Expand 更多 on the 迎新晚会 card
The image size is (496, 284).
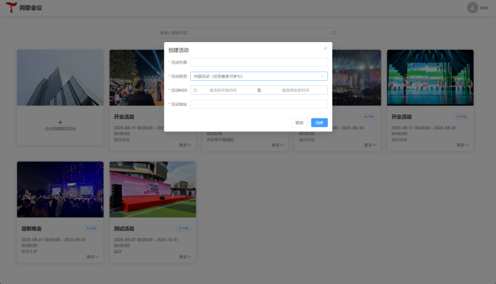point(93,257)
